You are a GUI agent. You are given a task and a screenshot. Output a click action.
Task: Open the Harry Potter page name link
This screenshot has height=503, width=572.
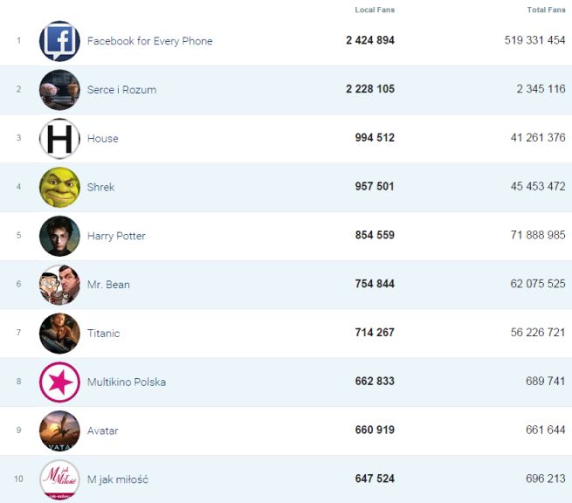coord(116,236)
